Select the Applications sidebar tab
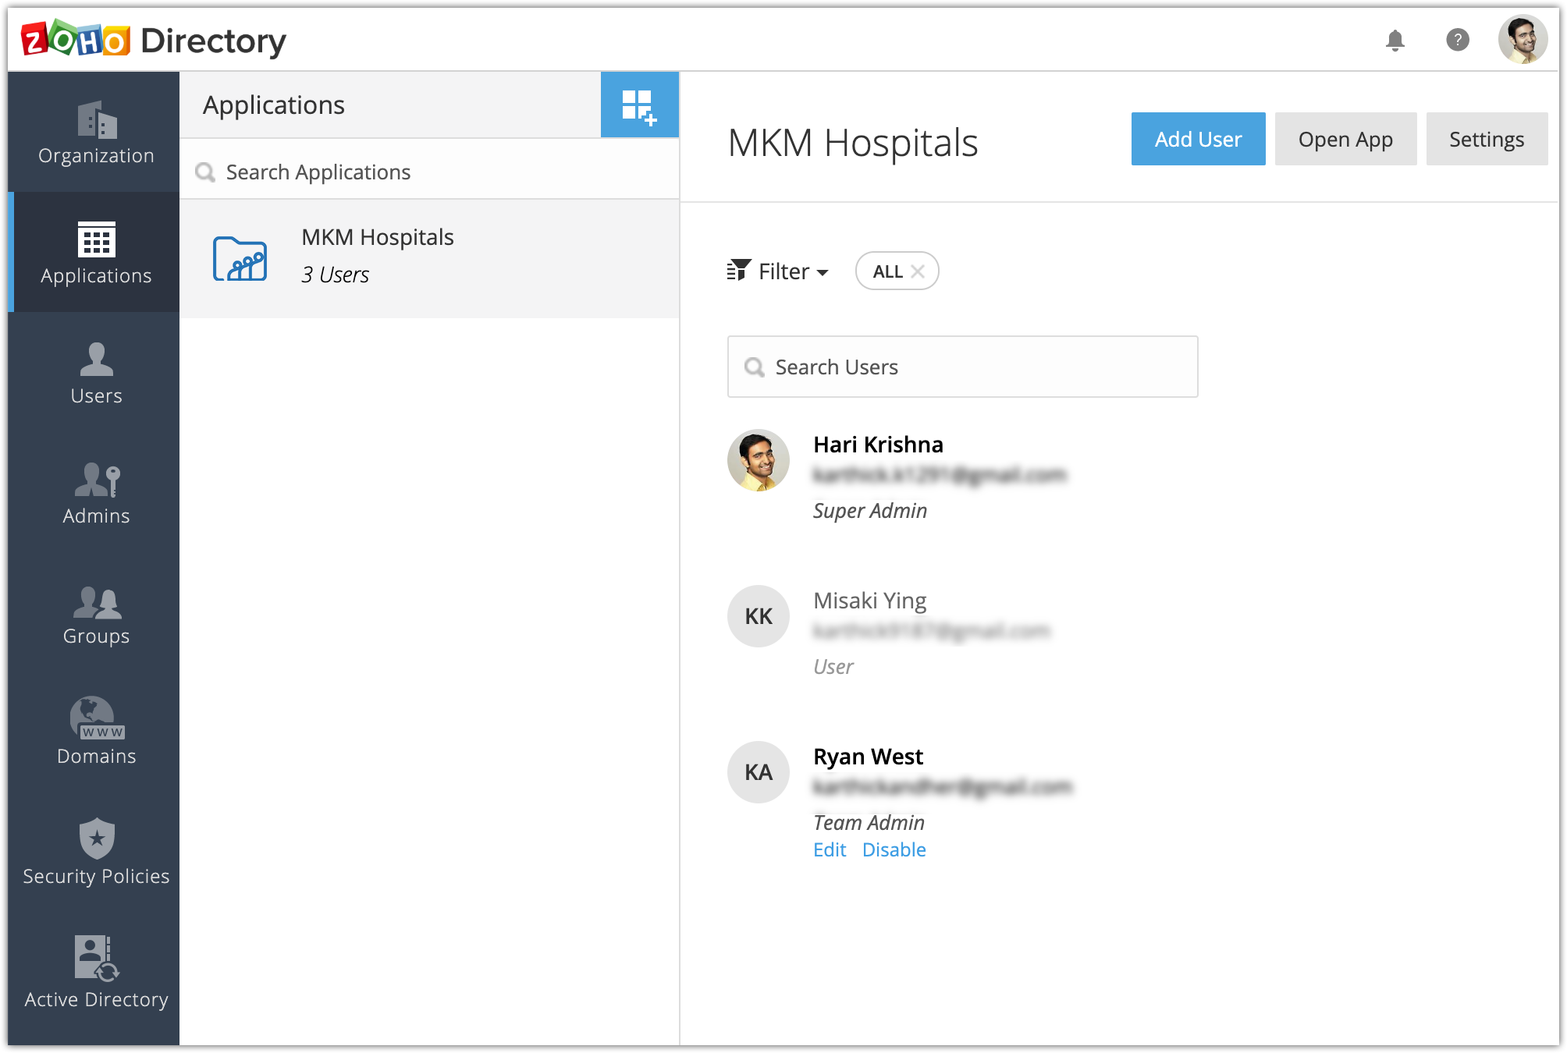Screen dimensions: 1567x1053 (96, 253)
